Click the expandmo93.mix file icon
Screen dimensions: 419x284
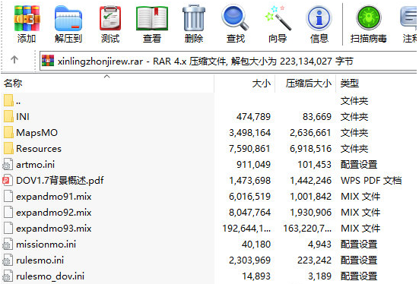click(x=8, y=229)
